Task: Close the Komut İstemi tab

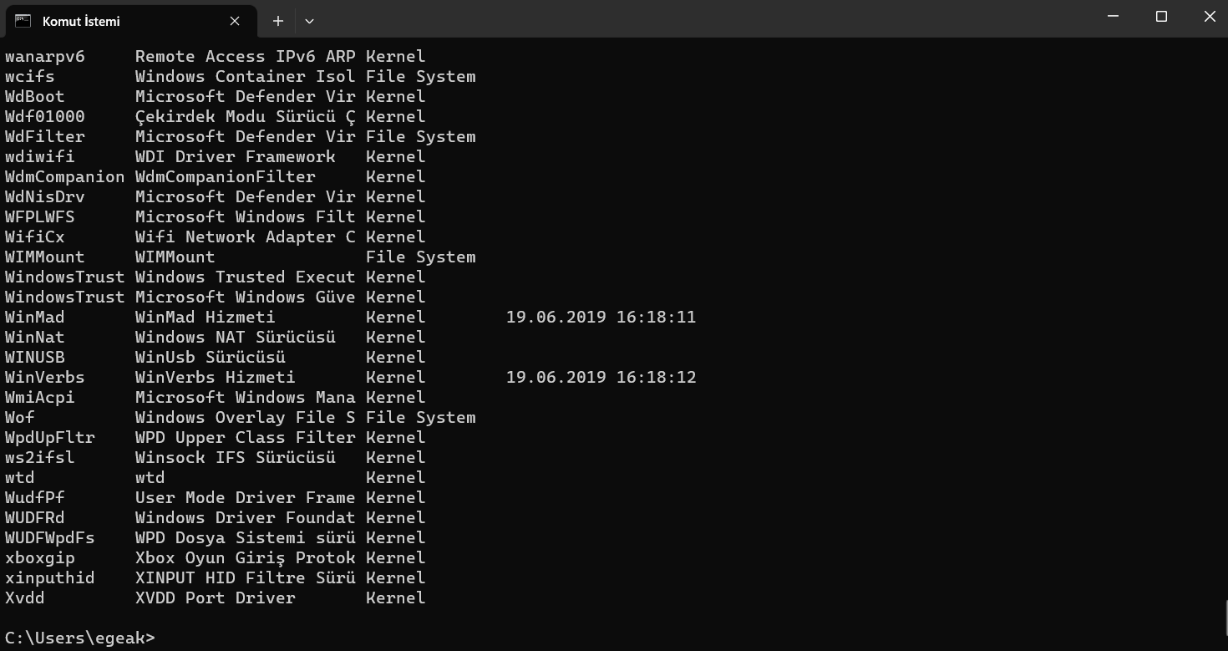Action: click(235, 21)
